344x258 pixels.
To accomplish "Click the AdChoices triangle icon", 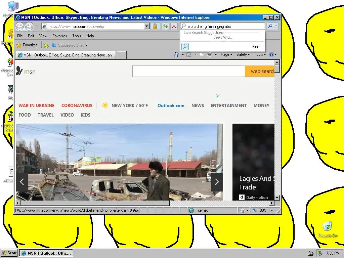I will pyautogui.click(x=217, y=96).
